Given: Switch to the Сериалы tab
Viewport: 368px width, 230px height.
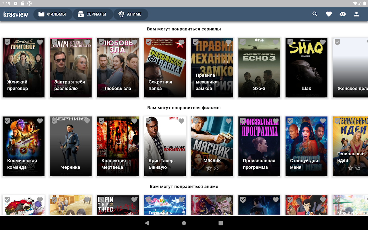Looking at the screenshot, I should coord(93,14).
